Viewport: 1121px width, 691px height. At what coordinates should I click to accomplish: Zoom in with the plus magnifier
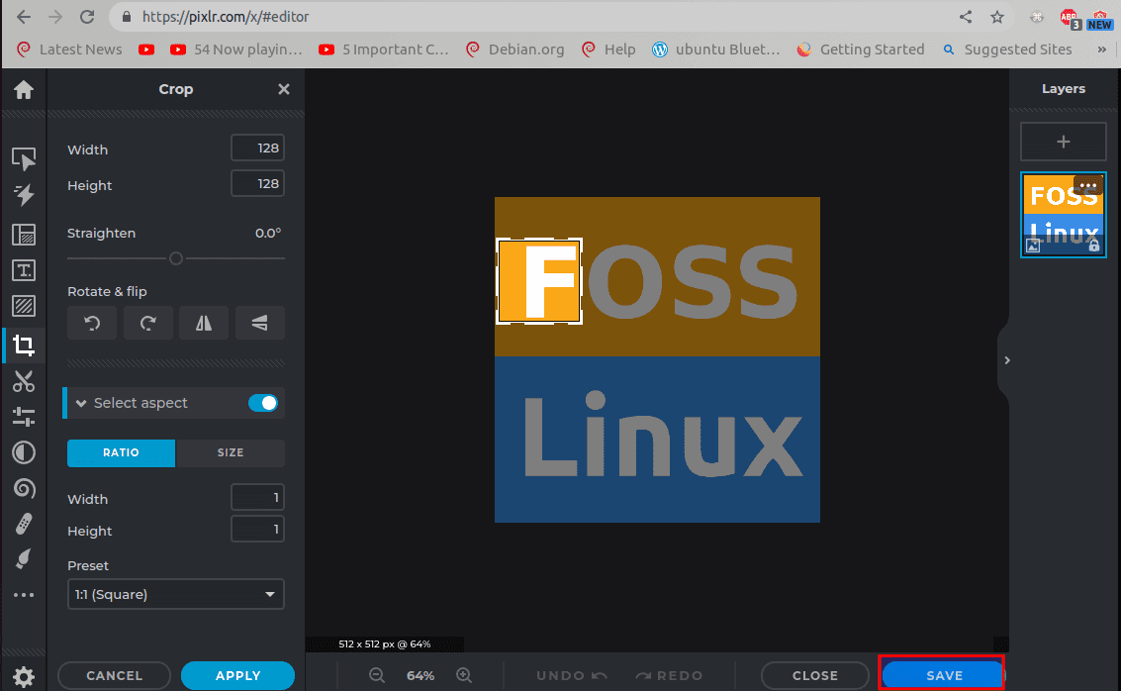(x=464, y=675)
